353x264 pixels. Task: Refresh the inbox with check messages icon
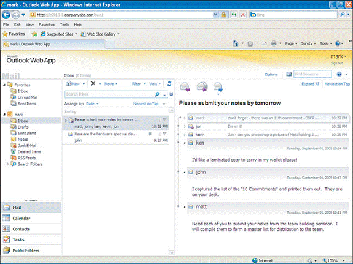[x=169, y=84]
